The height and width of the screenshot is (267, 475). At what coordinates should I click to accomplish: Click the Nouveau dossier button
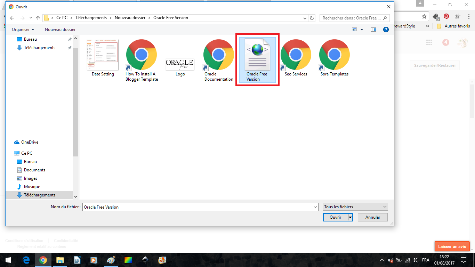pos(60,30)
